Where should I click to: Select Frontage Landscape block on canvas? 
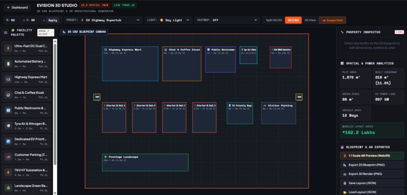coord(145,162)
